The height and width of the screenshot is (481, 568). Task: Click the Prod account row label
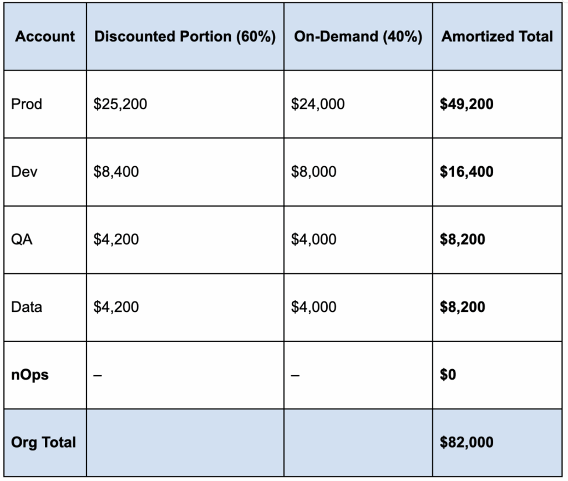click(27, 104)
